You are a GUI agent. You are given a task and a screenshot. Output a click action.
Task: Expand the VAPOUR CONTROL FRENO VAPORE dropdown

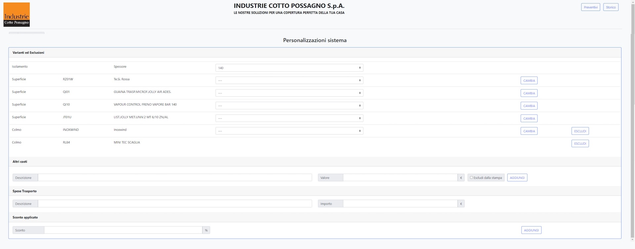(x=289, y=106)
